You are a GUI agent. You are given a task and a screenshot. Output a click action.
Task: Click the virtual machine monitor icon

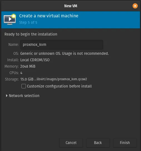pyautogui.click(x=10, y=19)
